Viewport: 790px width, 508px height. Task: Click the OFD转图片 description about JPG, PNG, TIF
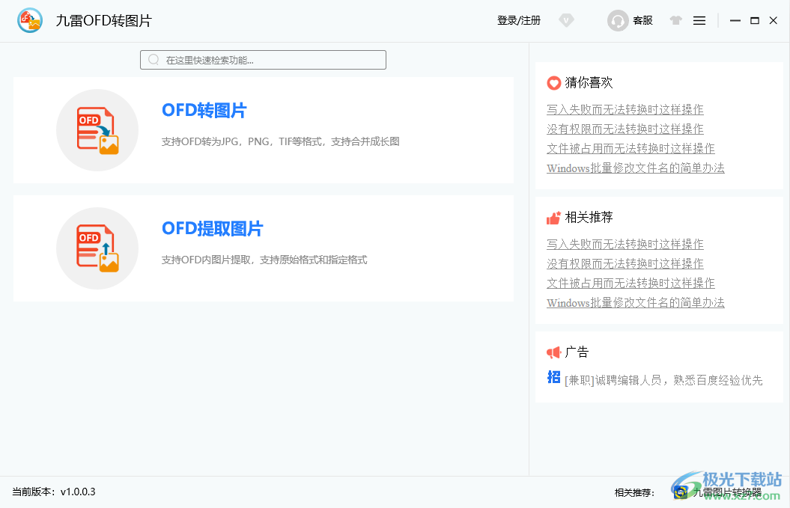[280, 141]
